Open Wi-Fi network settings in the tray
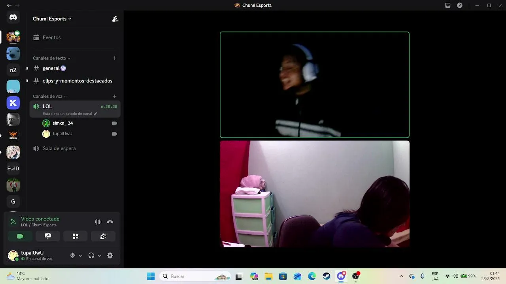 click(x=447, y=276)
